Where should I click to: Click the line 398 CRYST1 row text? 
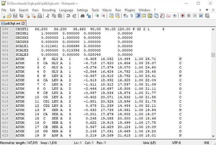[90, 29]
